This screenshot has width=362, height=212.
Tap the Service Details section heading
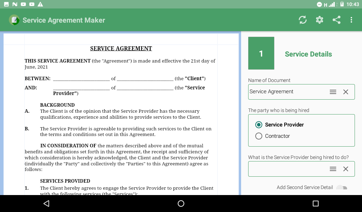(x=308, y=54)
